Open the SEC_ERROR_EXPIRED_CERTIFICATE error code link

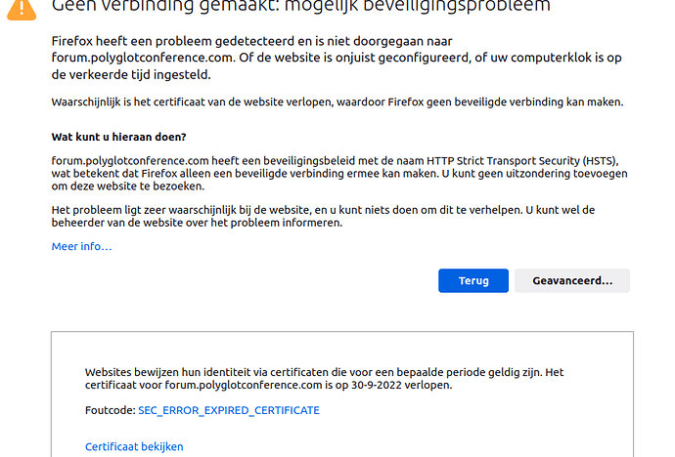(229, 410)
